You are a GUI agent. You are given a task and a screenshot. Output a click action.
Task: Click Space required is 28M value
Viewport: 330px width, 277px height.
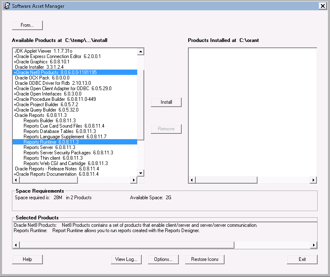coord(58,198)
